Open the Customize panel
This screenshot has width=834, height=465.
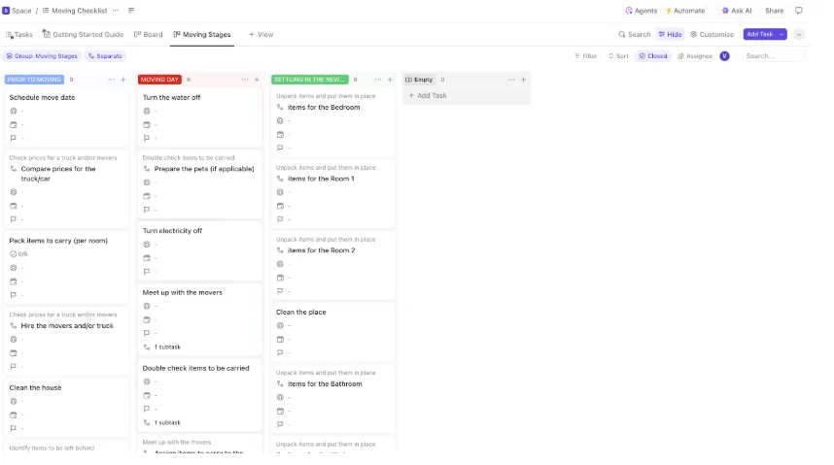(x=712, y=35)
